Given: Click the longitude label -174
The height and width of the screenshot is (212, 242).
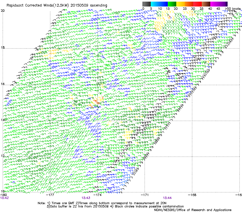Looking at the screenshot, I should click(x=97, y=195).
